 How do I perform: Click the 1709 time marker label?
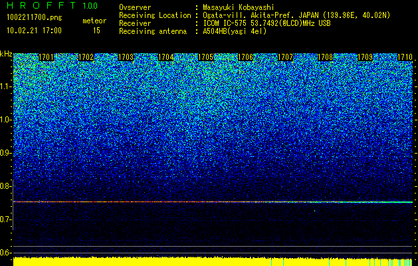click(365, 57)
